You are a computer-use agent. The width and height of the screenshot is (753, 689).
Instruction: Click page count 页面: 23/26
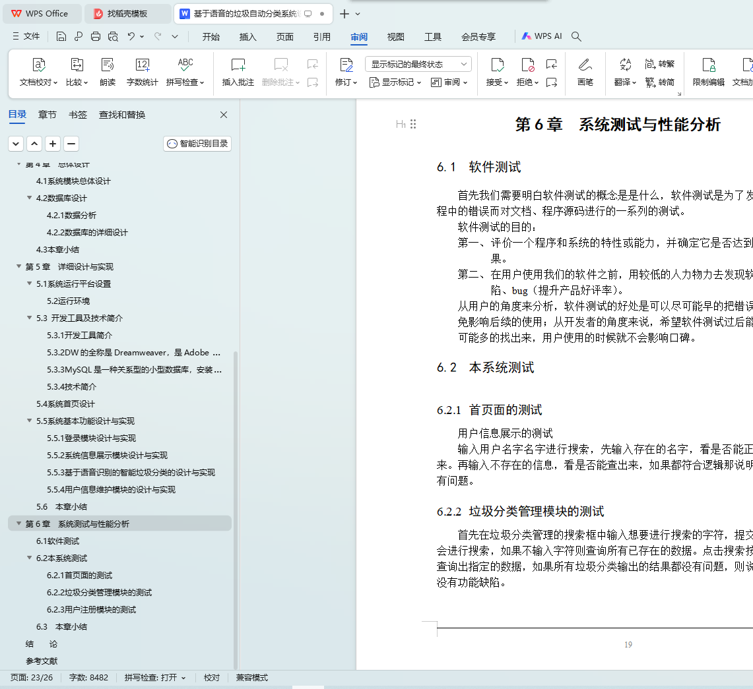pyautogui.click(x=32, y=678)
